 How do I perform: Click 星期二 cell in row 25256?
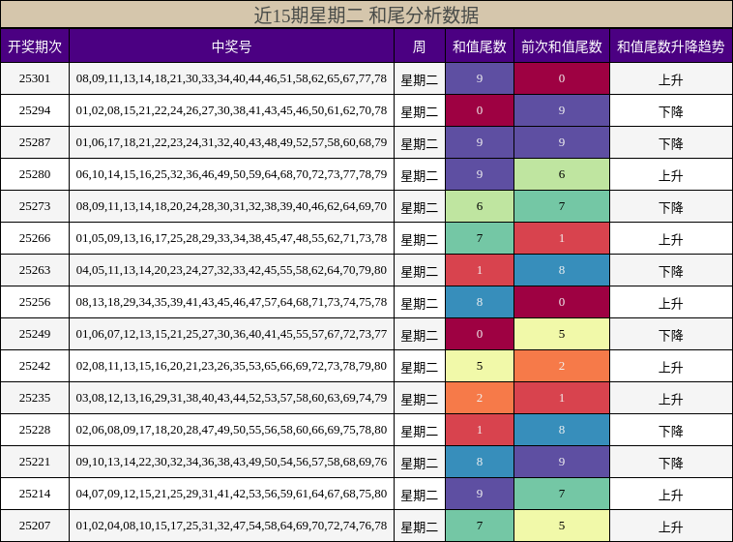420,304
